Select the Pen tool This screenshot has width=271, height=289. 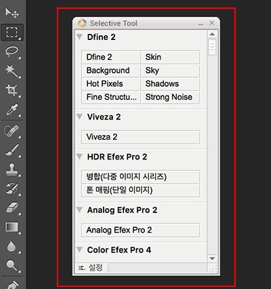(x=13, y=284)
